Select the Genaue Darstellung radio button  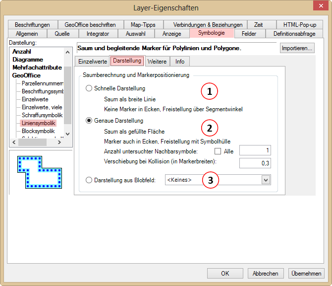(x=89, y=121)
